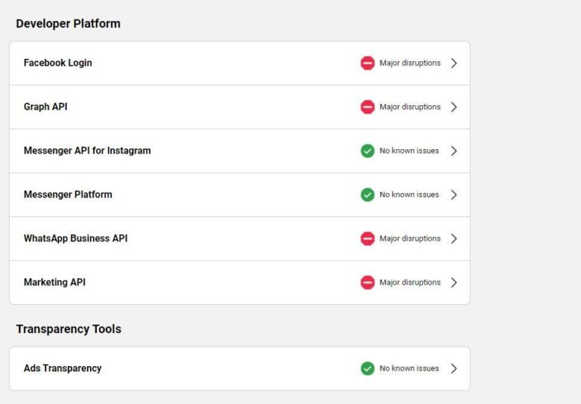This screenshot has width=581, height=404.
Task: Open the Facebook Login status entry
Action: pyautogui.click(x=240, y=63)
